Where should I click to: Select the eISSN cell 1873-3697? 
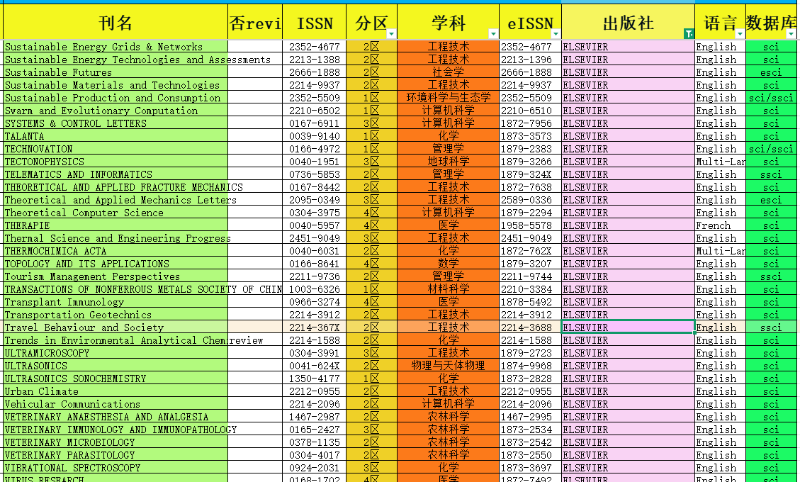530,469
